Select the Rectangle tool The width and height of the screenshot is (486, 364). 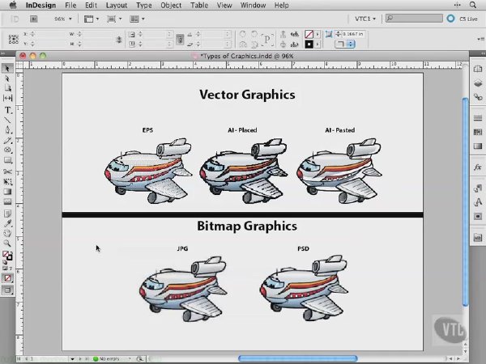7,160
